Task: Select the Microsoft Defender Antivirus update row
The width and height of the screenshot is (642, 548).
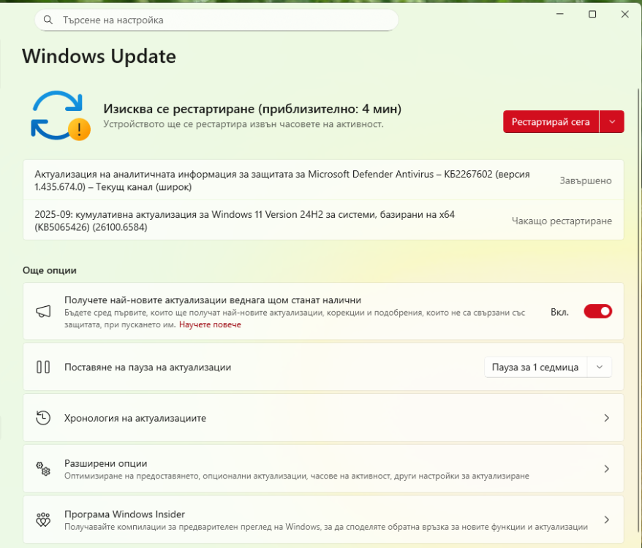Action: [323, 180]
